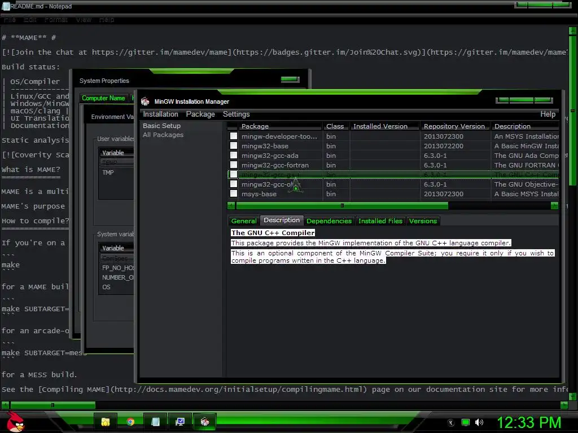Click package list horizontal scrollbar thumb
The image size is (578, 433).
(342, 205)
